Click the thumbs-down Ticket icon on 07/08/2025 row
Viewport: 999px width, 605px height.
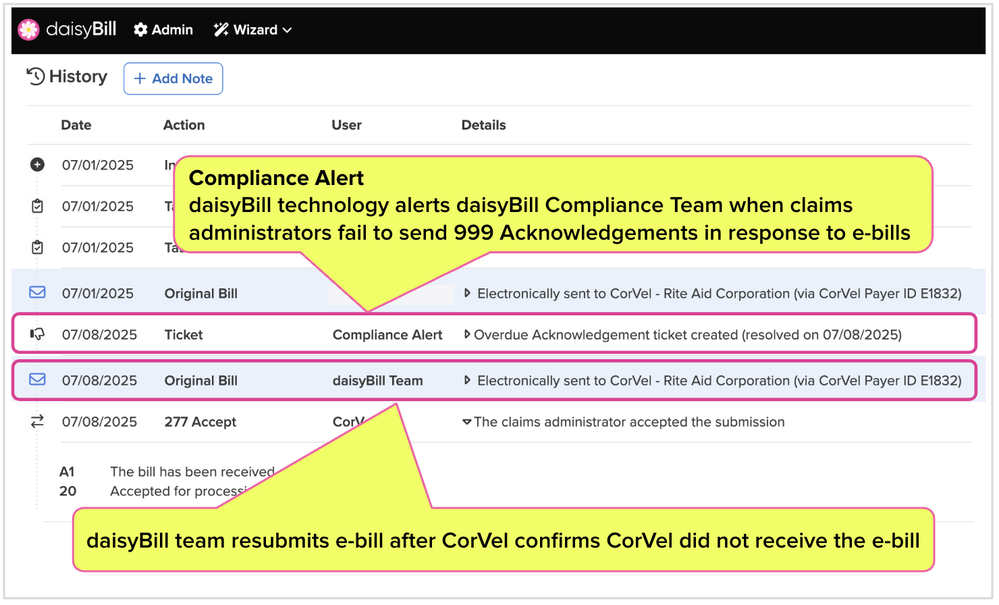coord(38,334)
